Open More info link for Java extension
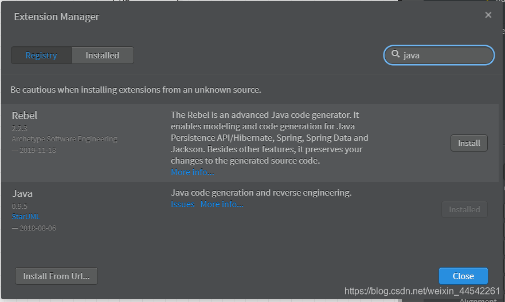This screenshot has height=302, width=505. pyautogui.click(x=222, y=204)
